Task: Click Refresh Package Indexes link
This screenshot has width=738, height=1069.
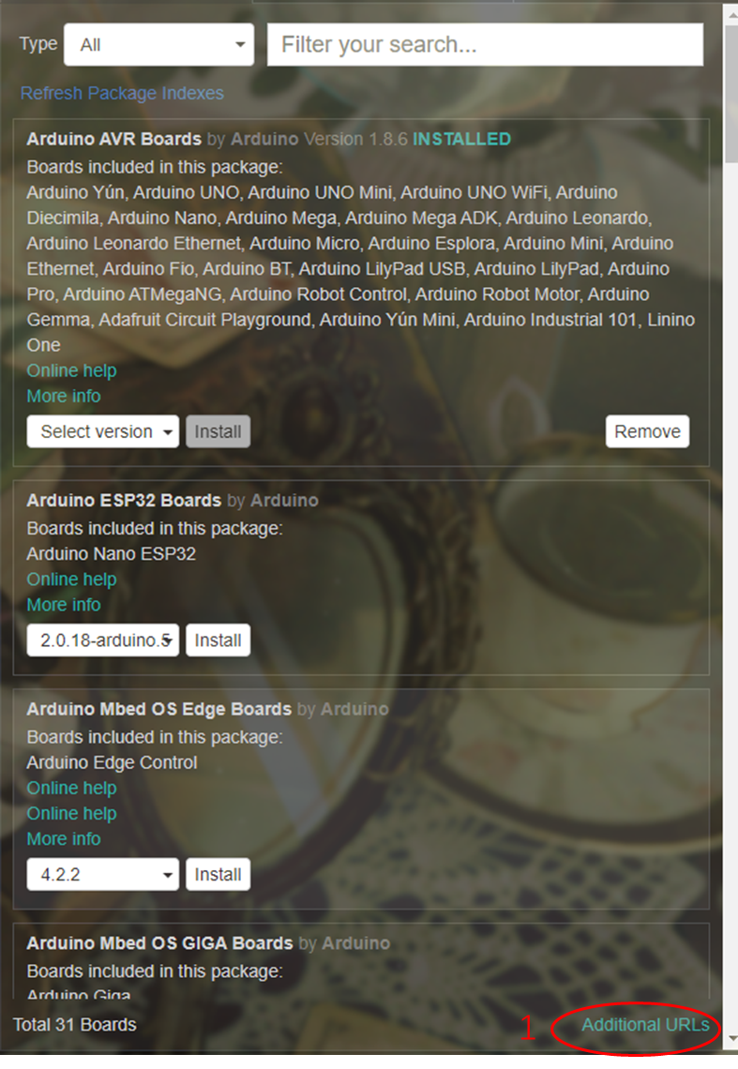Action: [x=122, y=94]
